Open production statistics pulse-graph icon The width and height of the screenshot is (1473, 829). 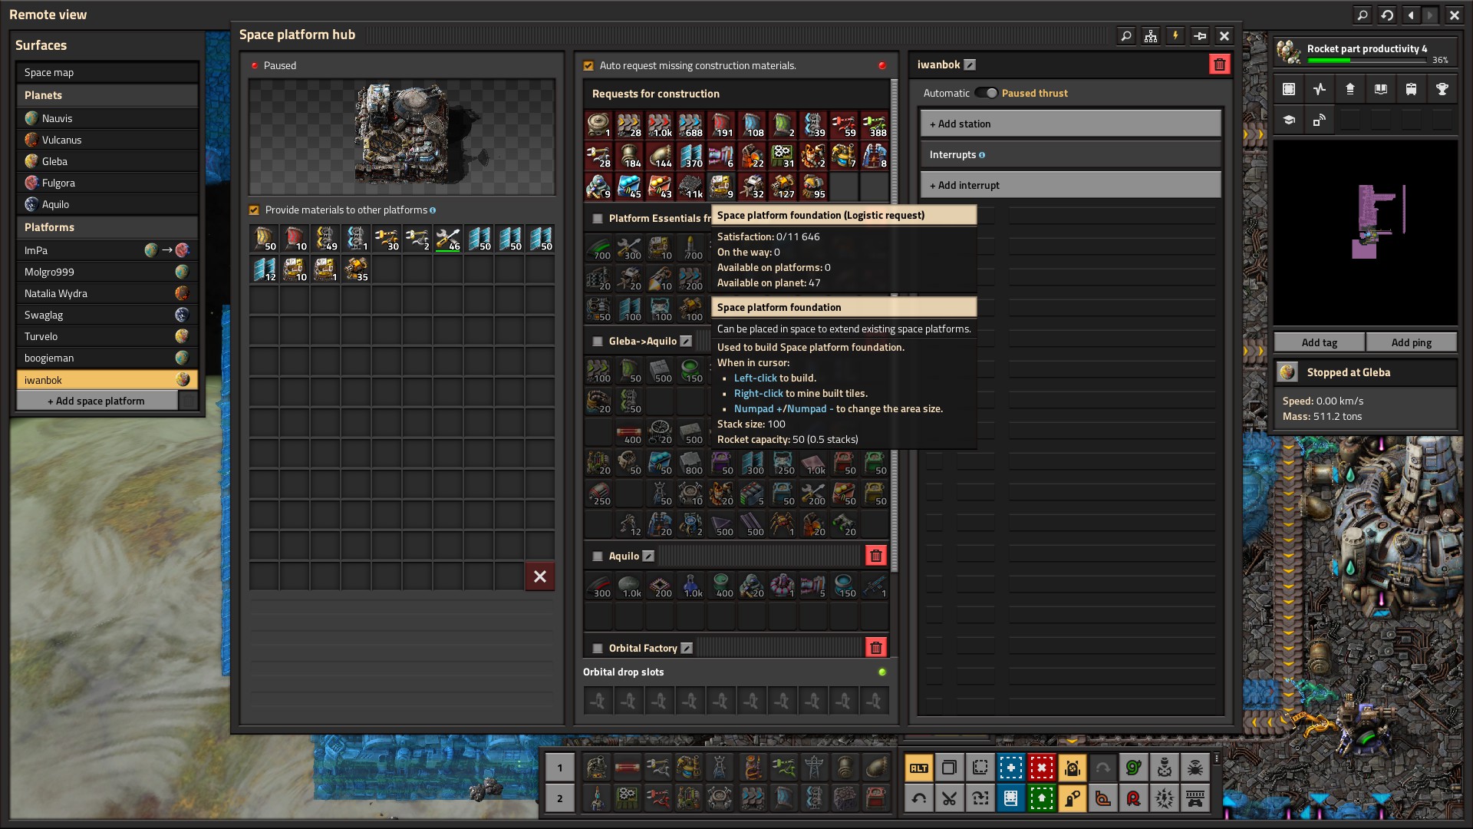point(1320,89)
